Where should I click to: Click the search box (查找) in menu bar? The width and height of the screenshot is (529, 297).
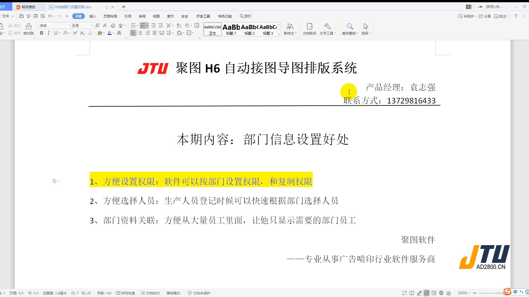point(246,16)
